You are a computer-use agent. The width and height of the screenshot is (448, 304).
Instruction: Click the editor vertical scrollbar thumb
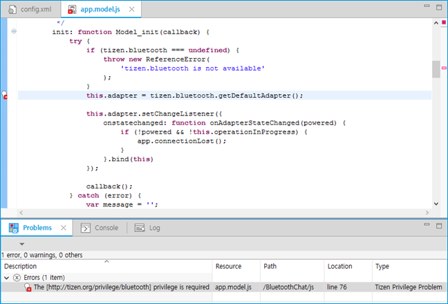click(x=436, y=69)
